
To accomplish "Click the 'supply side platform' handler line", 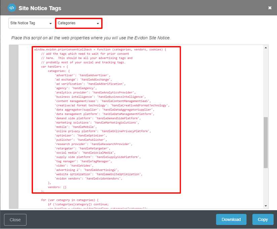I will pyautogui.click(x=98, y=157).
